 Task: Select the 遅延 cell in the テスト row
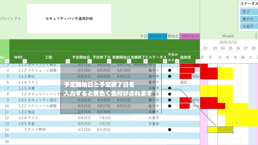[x=183, y=82]
